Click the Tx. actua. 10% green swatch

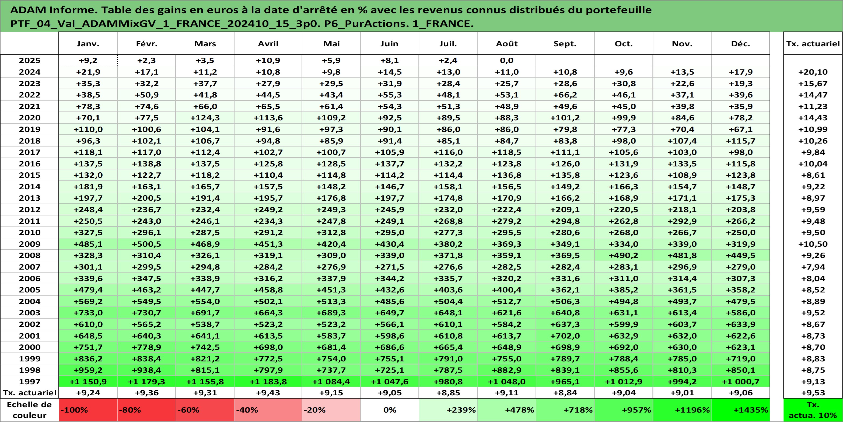813,410
